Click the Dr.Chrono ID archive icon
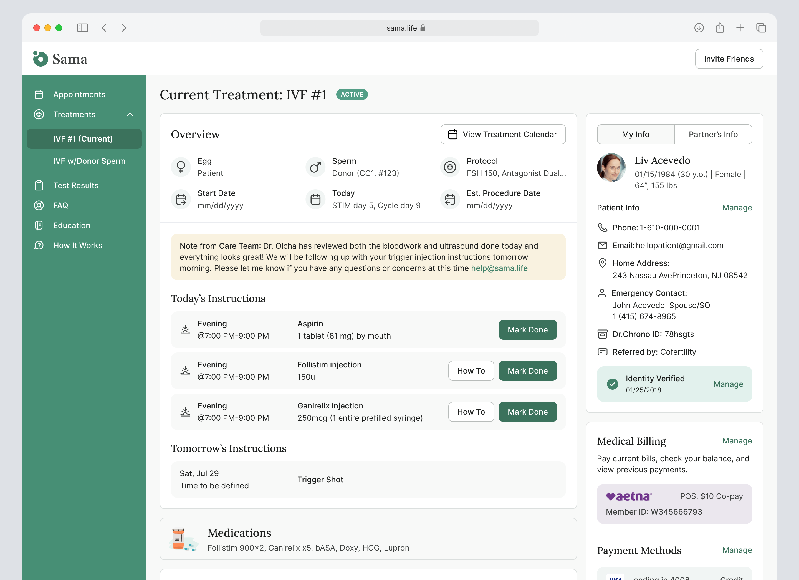 click(602, 334)
